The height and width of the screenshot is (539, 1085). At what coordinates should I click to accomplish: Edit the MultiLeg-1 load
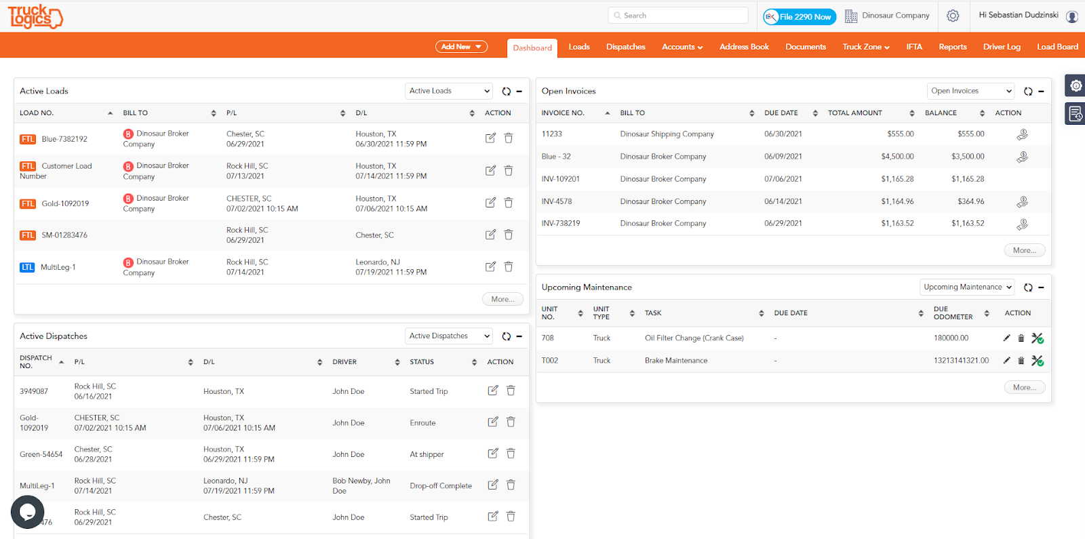pyautogui.click(x=490, y=266)
